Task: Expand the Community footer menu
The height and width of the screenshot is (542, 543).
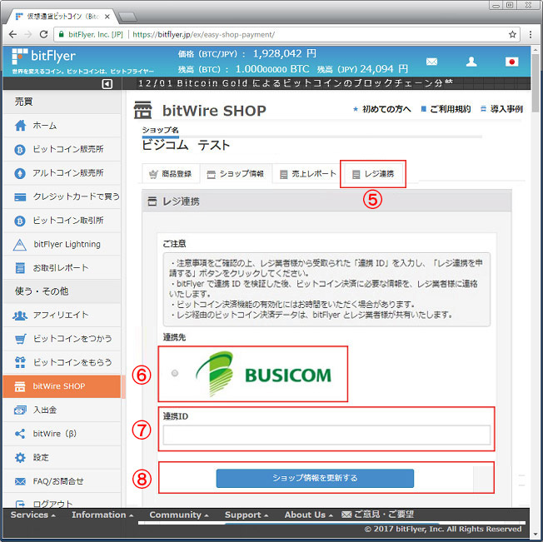Action: (179, 515)
